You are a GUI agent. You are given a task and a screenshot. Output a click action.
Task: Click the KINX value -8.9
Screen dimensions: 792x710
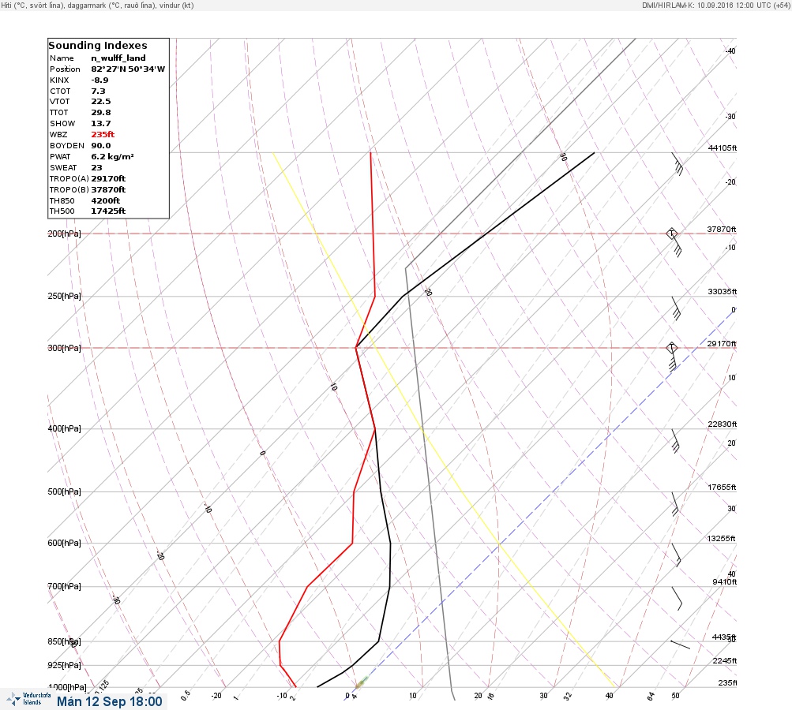(100, 80)
